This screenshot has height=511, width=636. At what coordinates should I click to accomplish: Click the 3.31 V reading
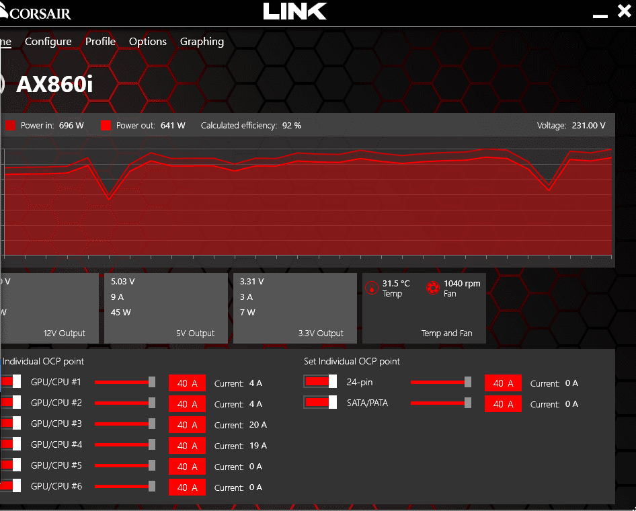251,282
